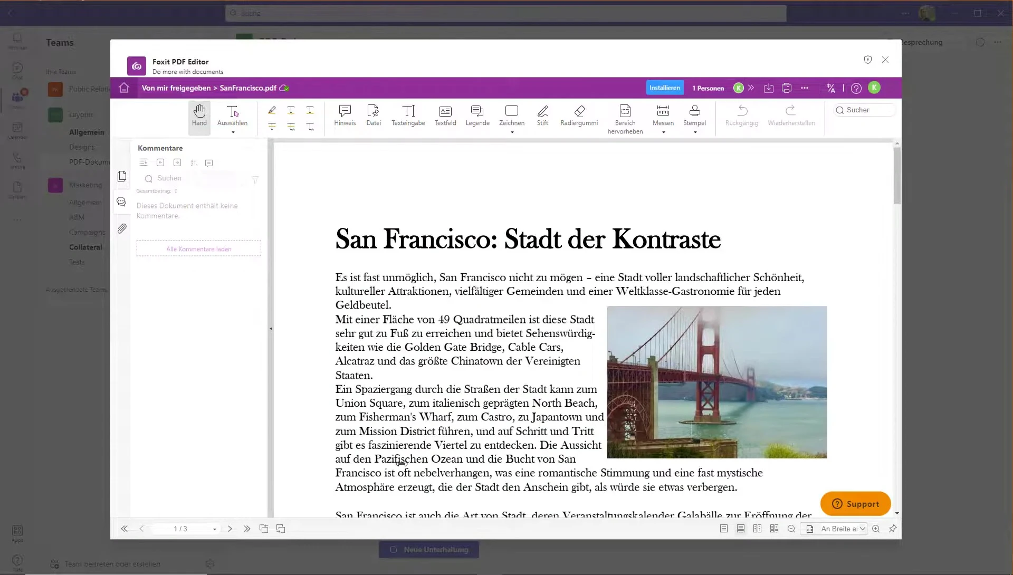1013x575 pixels.
Task: Attach a Datei file annotation
Action: [x=374, y=116]
